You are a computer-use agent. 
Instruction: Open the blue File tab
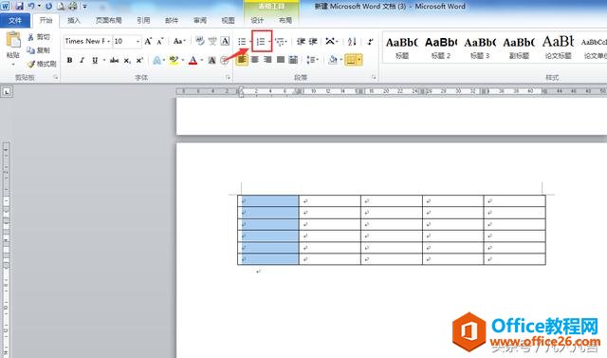pos(15,20)
